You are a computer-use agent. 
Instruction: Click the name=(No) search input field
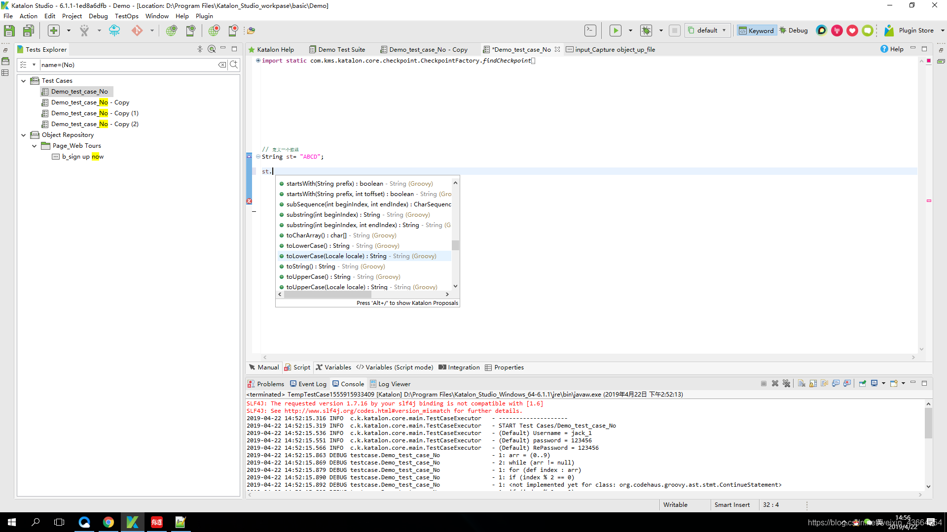pyautogui.click(x=128, y=65)
